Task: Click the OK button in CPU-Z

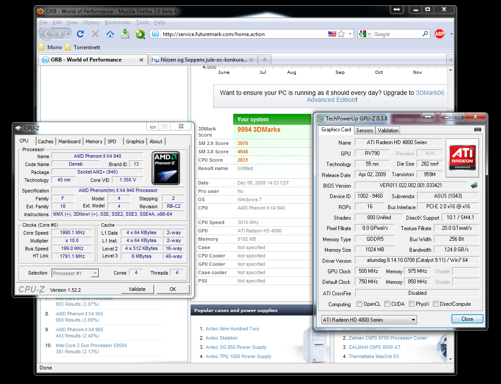Action: tap(173, 289)
